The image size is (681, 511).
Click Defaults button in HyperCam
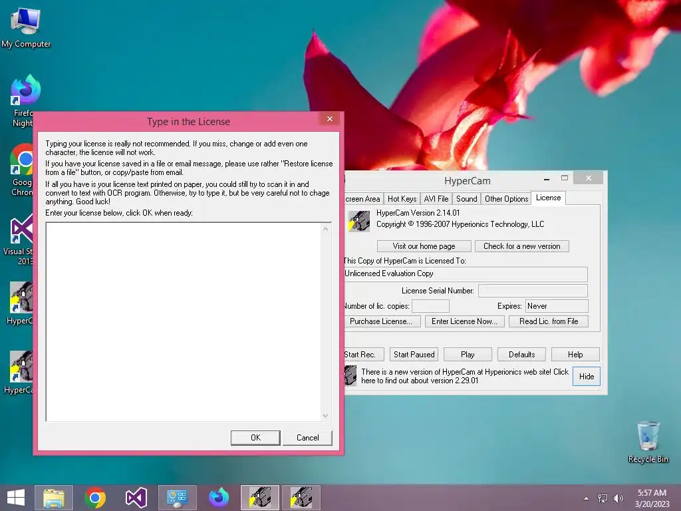click(x=521, y=354)
